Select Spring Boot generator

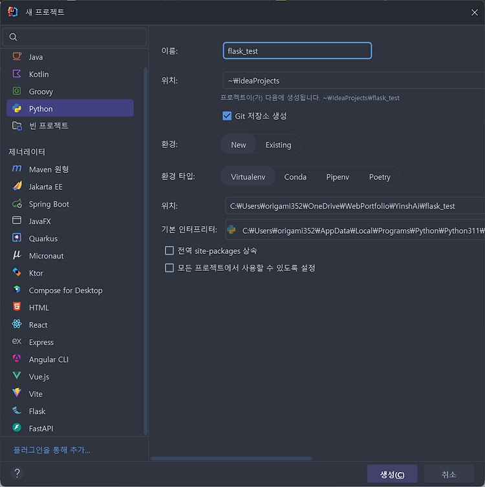(70, 204)
